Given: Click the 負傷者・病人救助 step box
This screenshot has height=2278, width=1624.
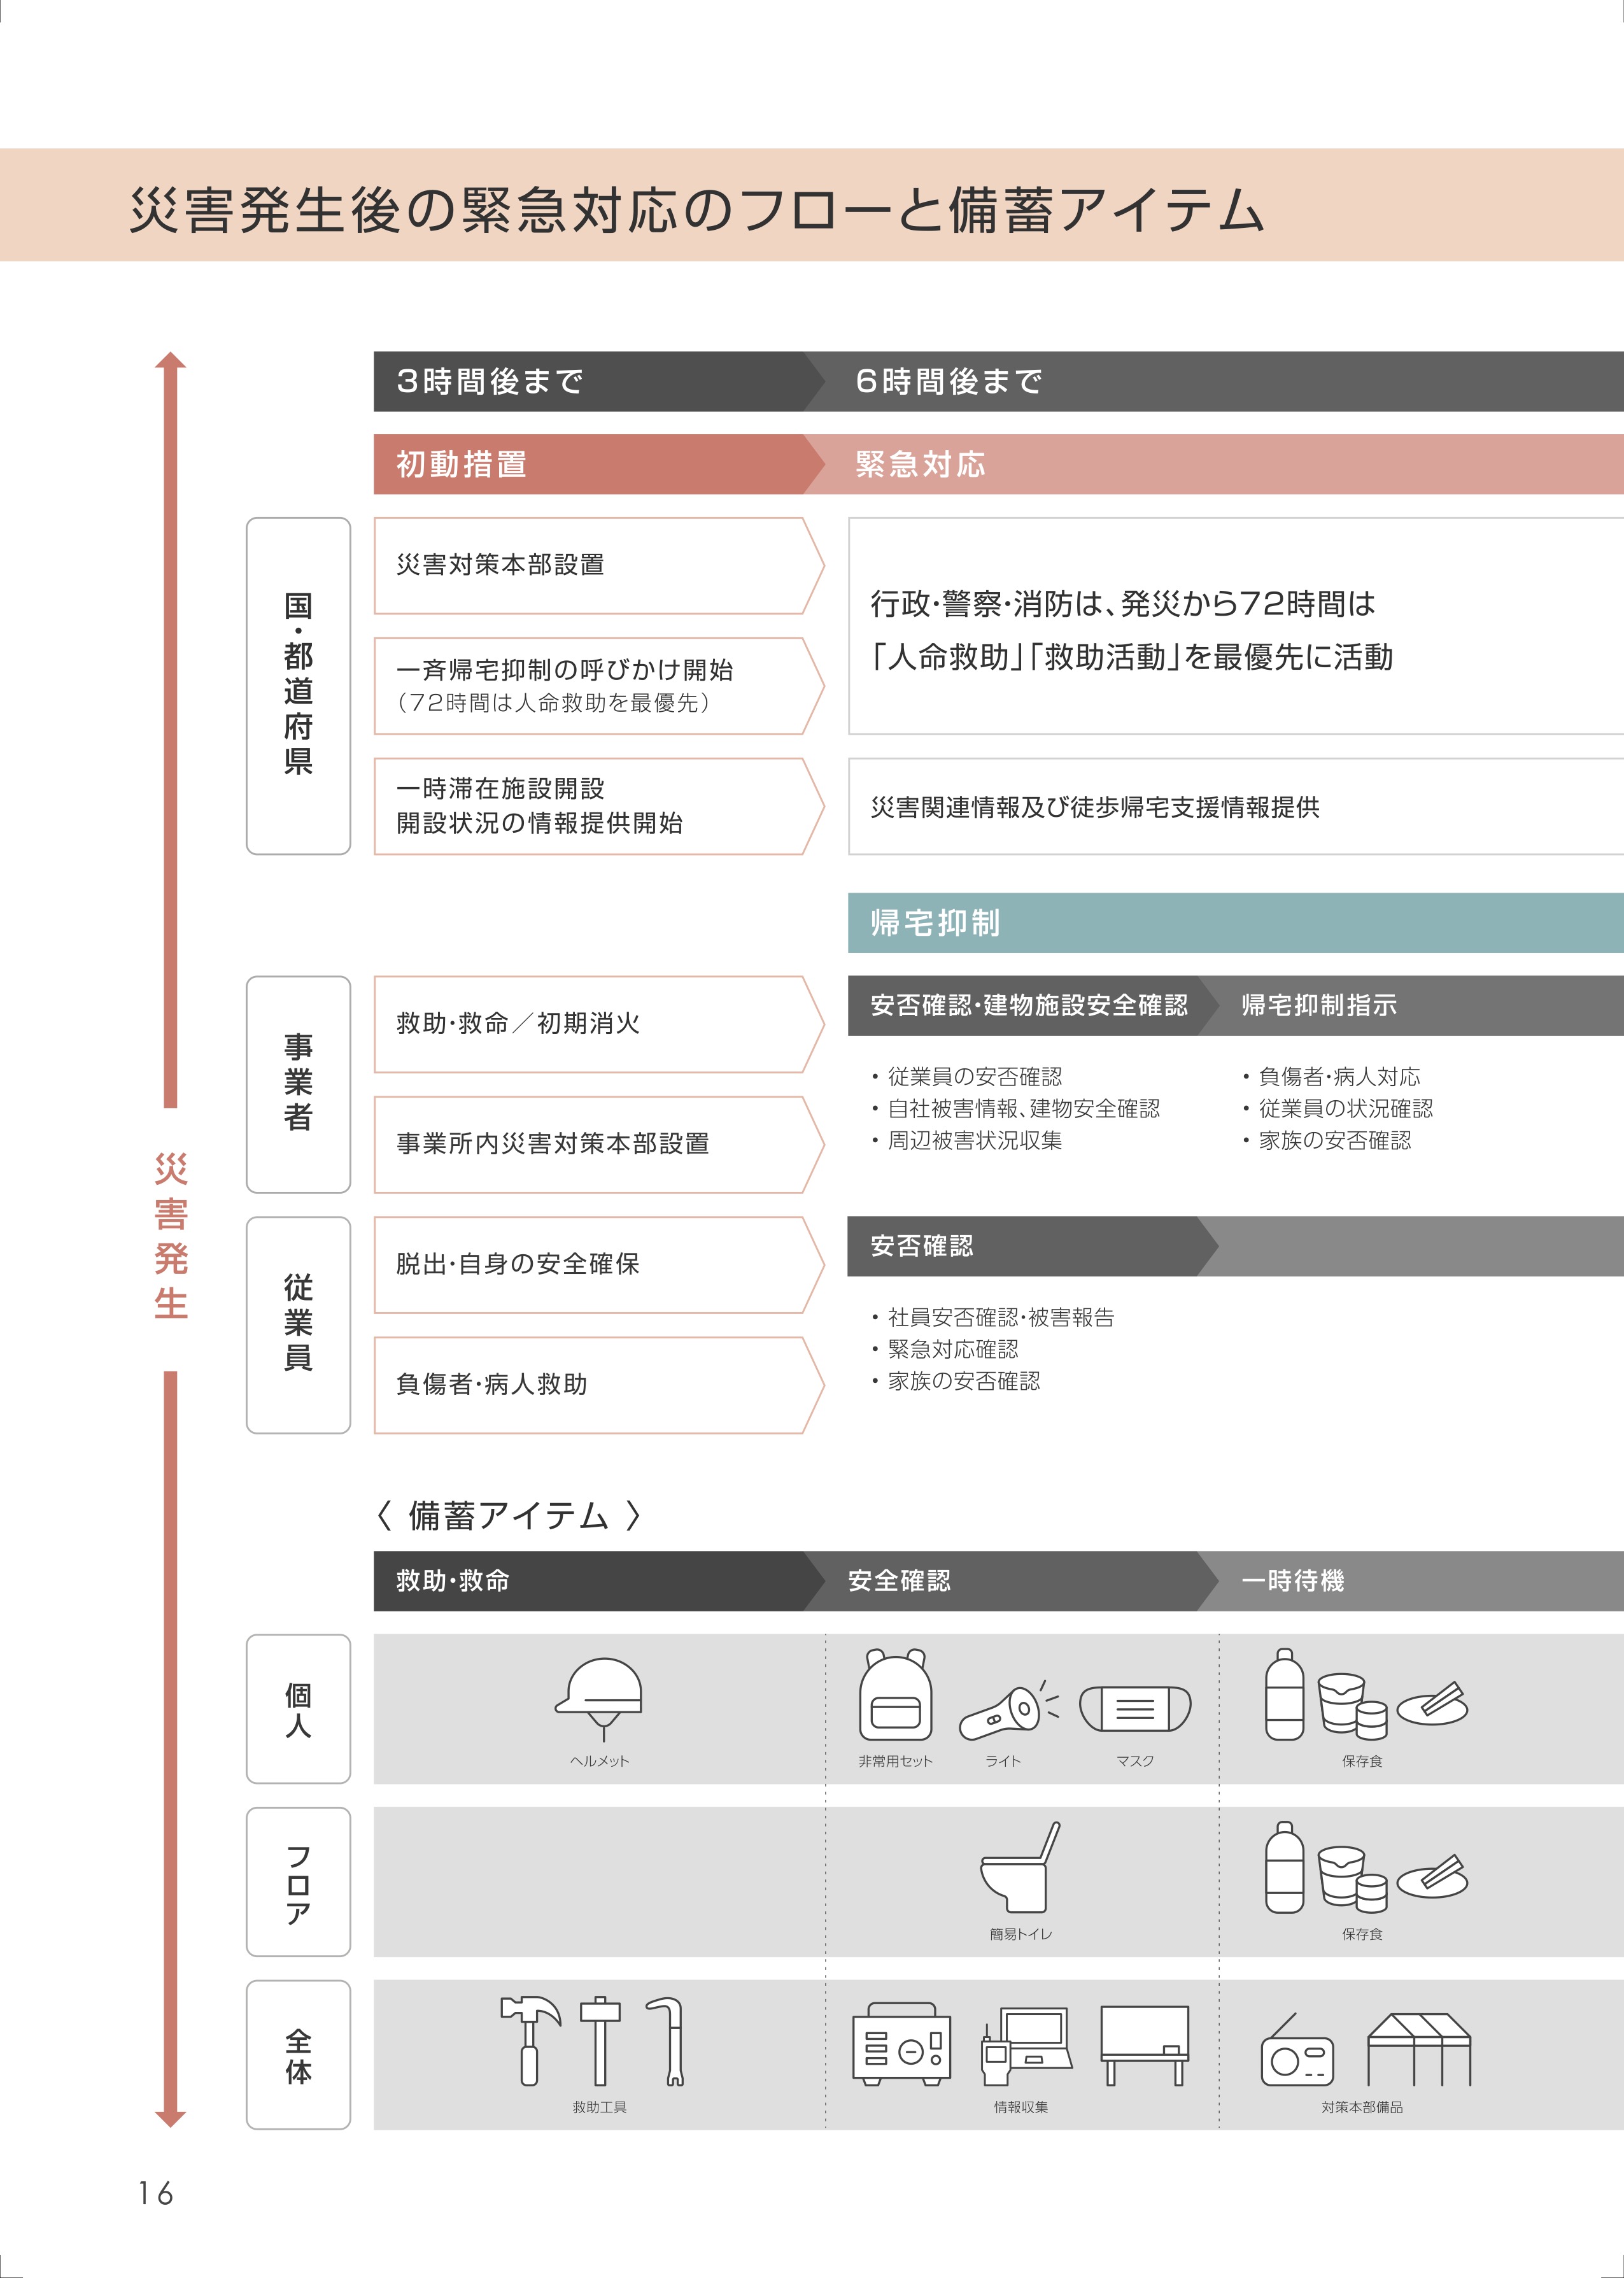Looking at the screenshot, I should (599, 1385).
